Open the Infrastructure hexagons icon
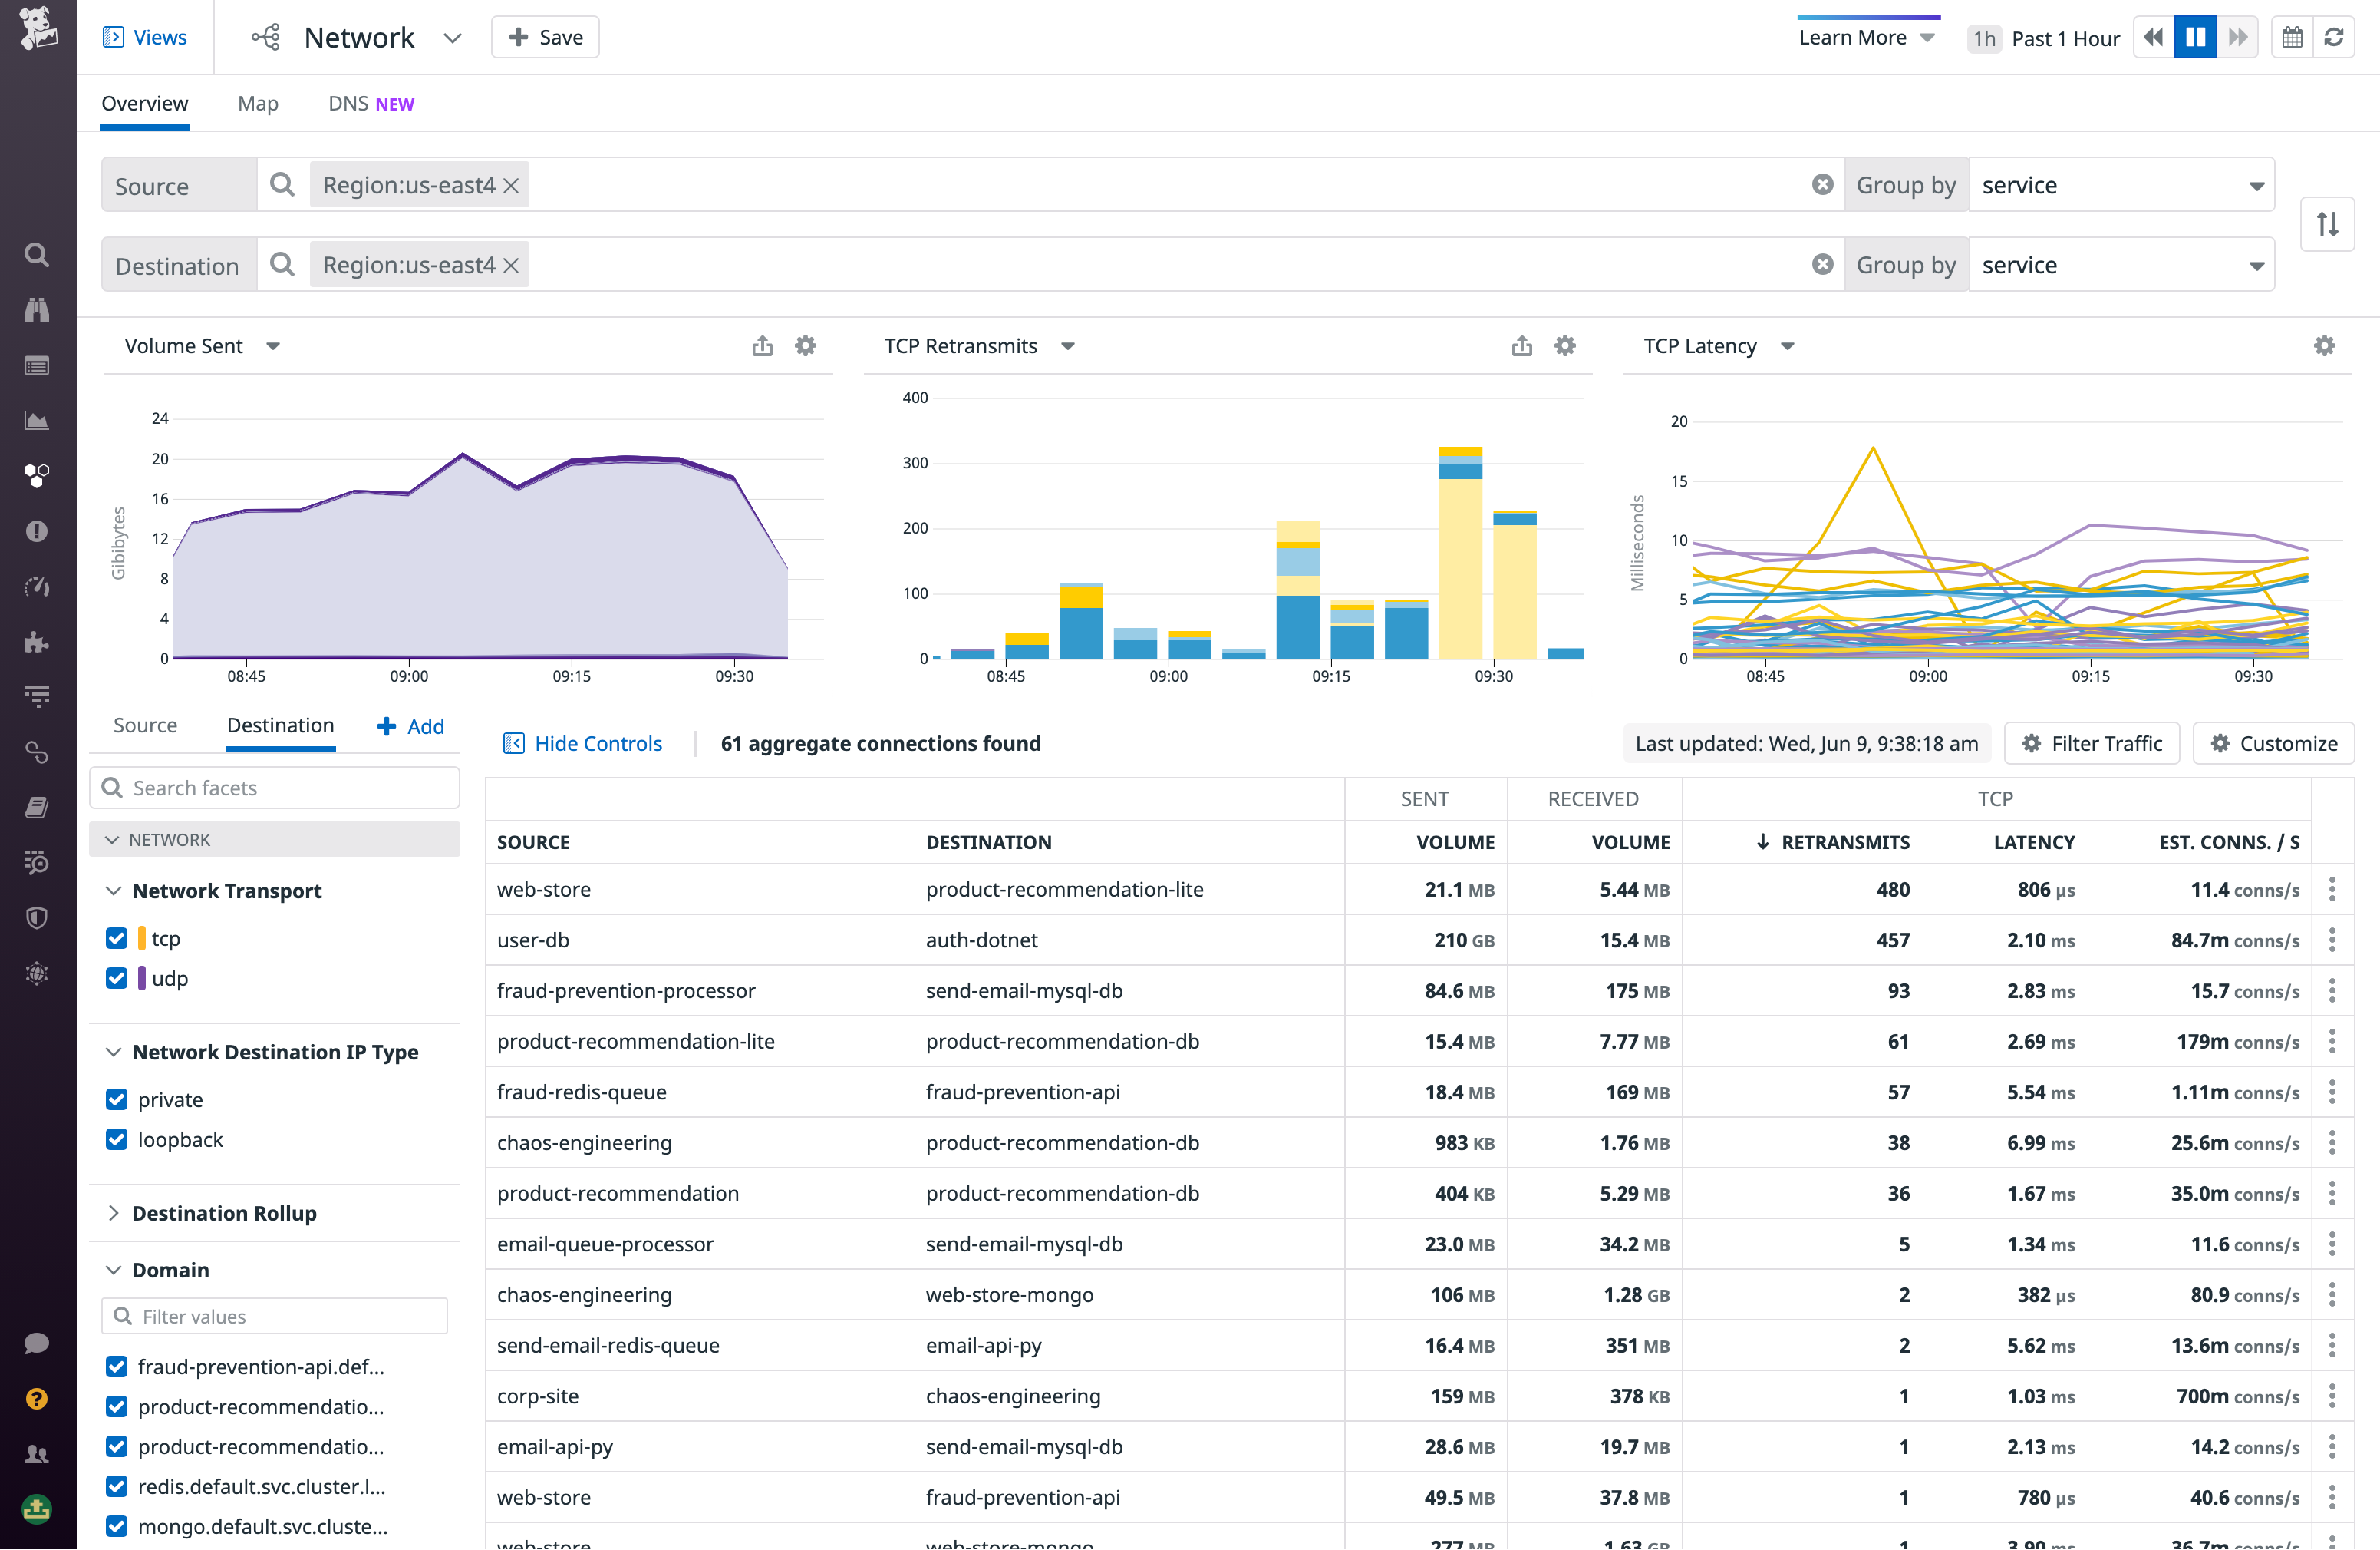2380x1550 pixels. pos(37,475)
